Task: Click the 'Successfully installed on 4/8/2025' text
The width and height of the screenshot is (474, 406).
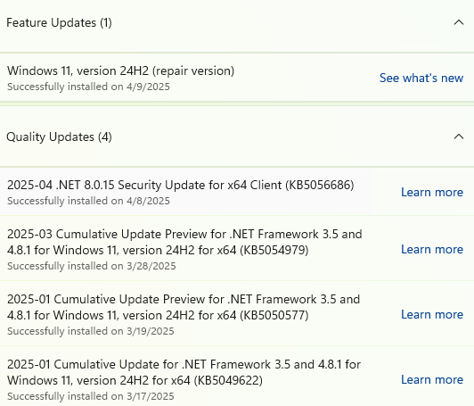Action: 88,201
